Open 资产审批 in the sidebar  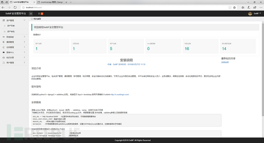tap(11, 31)
